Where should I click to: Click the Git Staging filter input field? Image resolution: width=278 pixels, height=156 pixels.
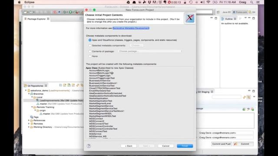coord(227,97)
